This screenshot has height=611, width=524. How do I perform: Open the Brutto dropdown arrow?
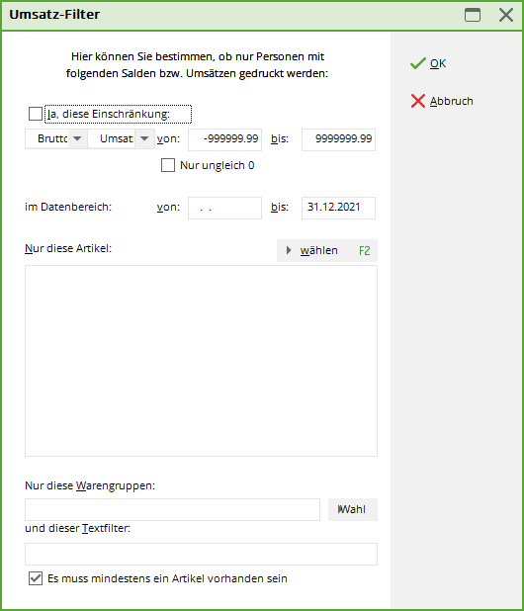pos(77,138)
